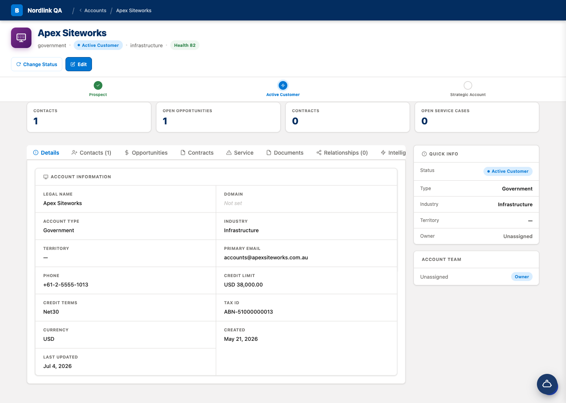Click the Apex Siteworks legal name value

[62, 203]
